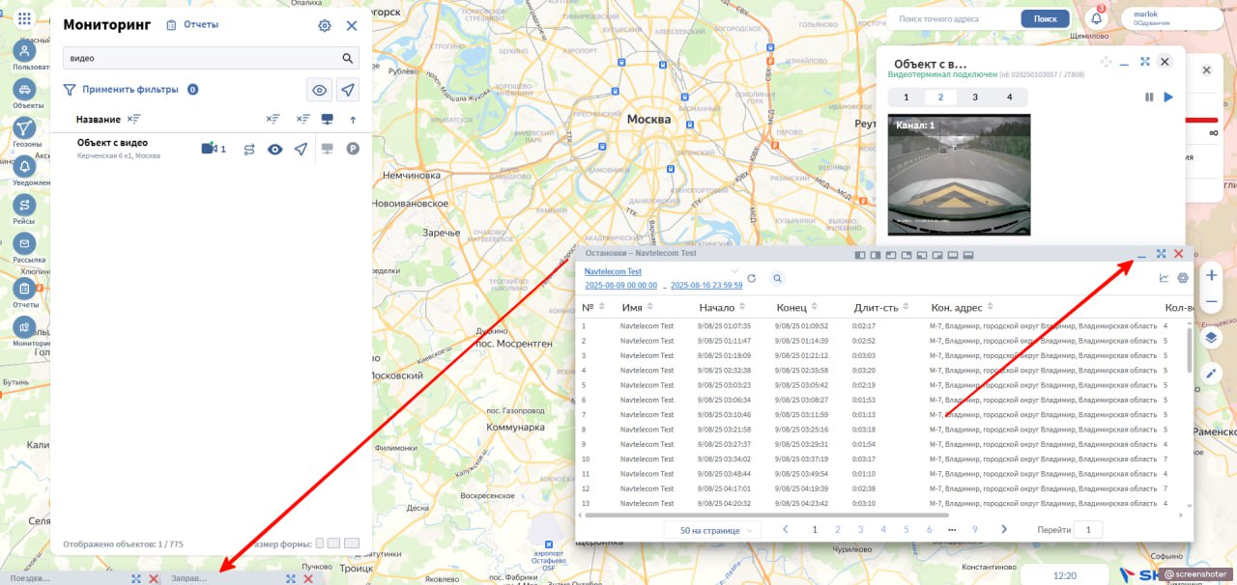Toggle visibility of Объект с видео
Screen dimensions: 1237x585
[x=275, y=150]
